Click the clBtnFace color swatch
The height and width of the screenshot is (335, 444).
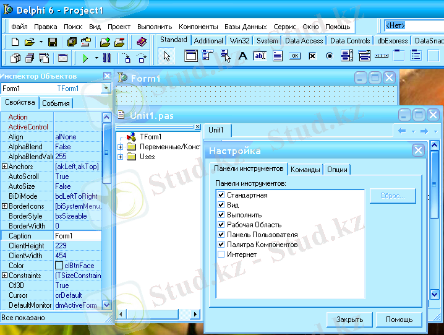[59, 266]
